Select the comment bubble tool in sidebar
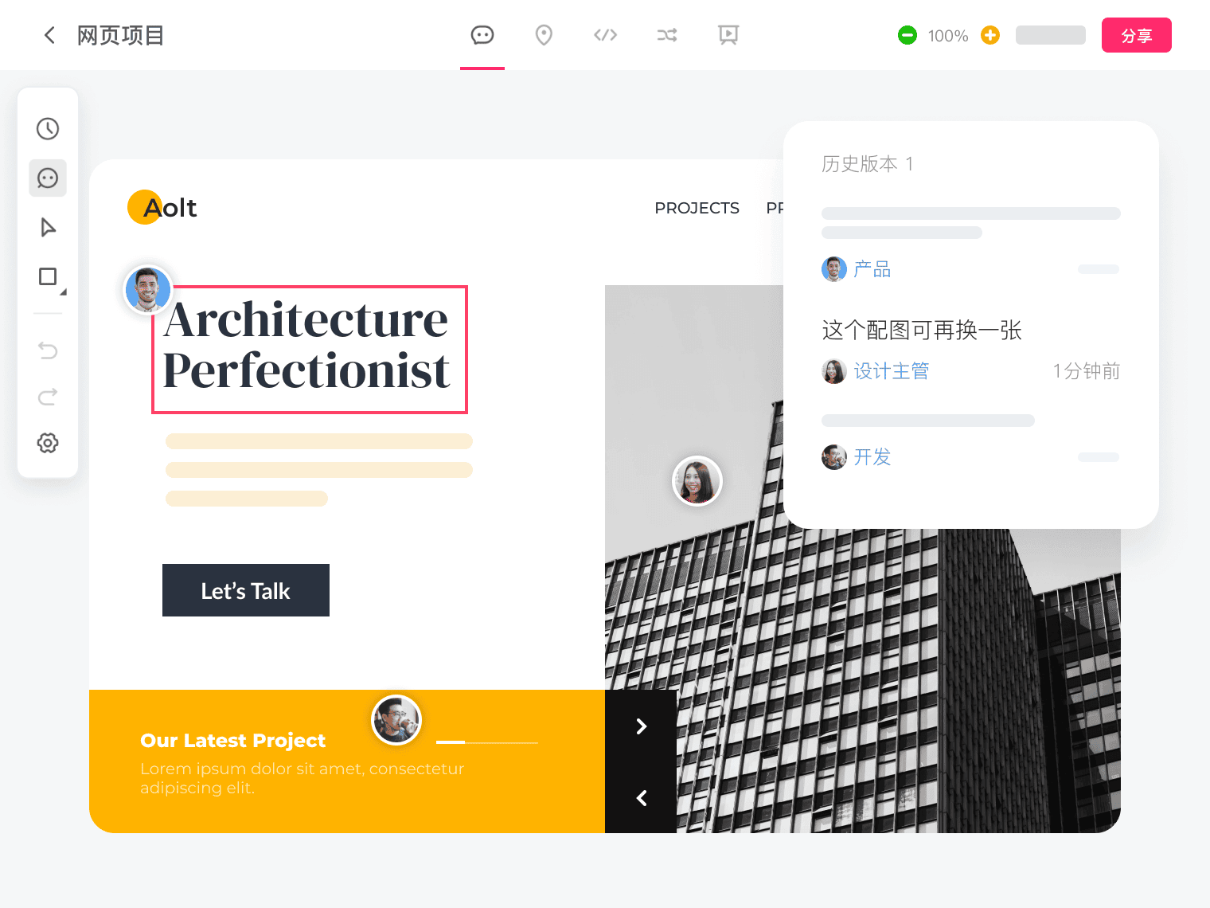1210x908 pixels. point(48,178)
